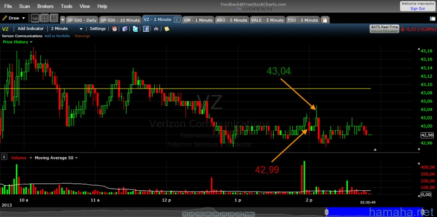The width and height of the screenshot is (437, 217).
Task: Share chart via Twitter icon
Action: pyautogui.click(x=135, y=29)
